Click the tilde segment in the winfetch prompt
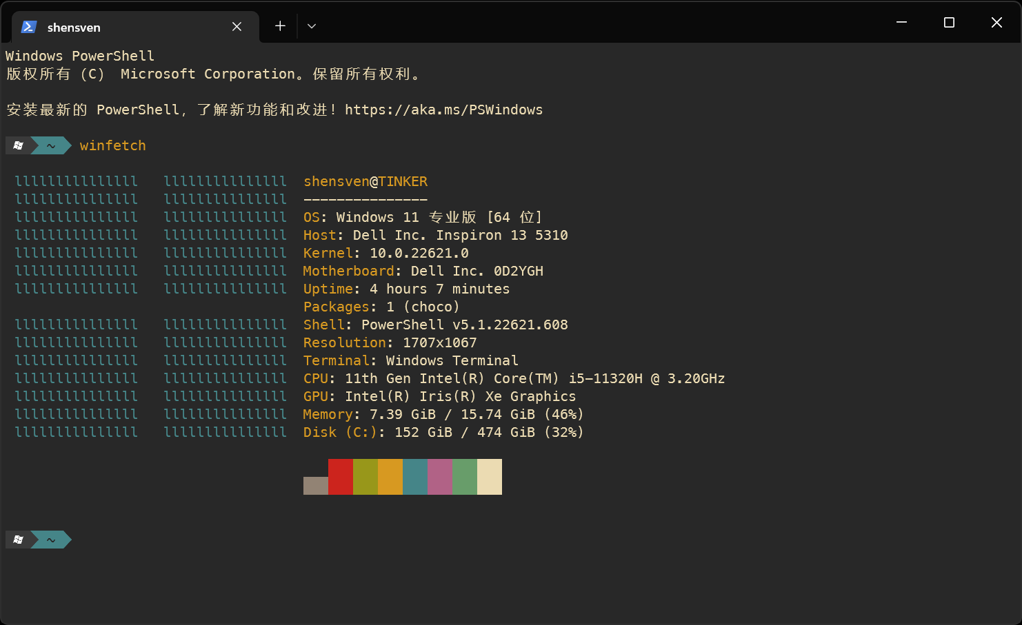The image size is (1022, 625). pyautogui.click(x=51, y=145)
